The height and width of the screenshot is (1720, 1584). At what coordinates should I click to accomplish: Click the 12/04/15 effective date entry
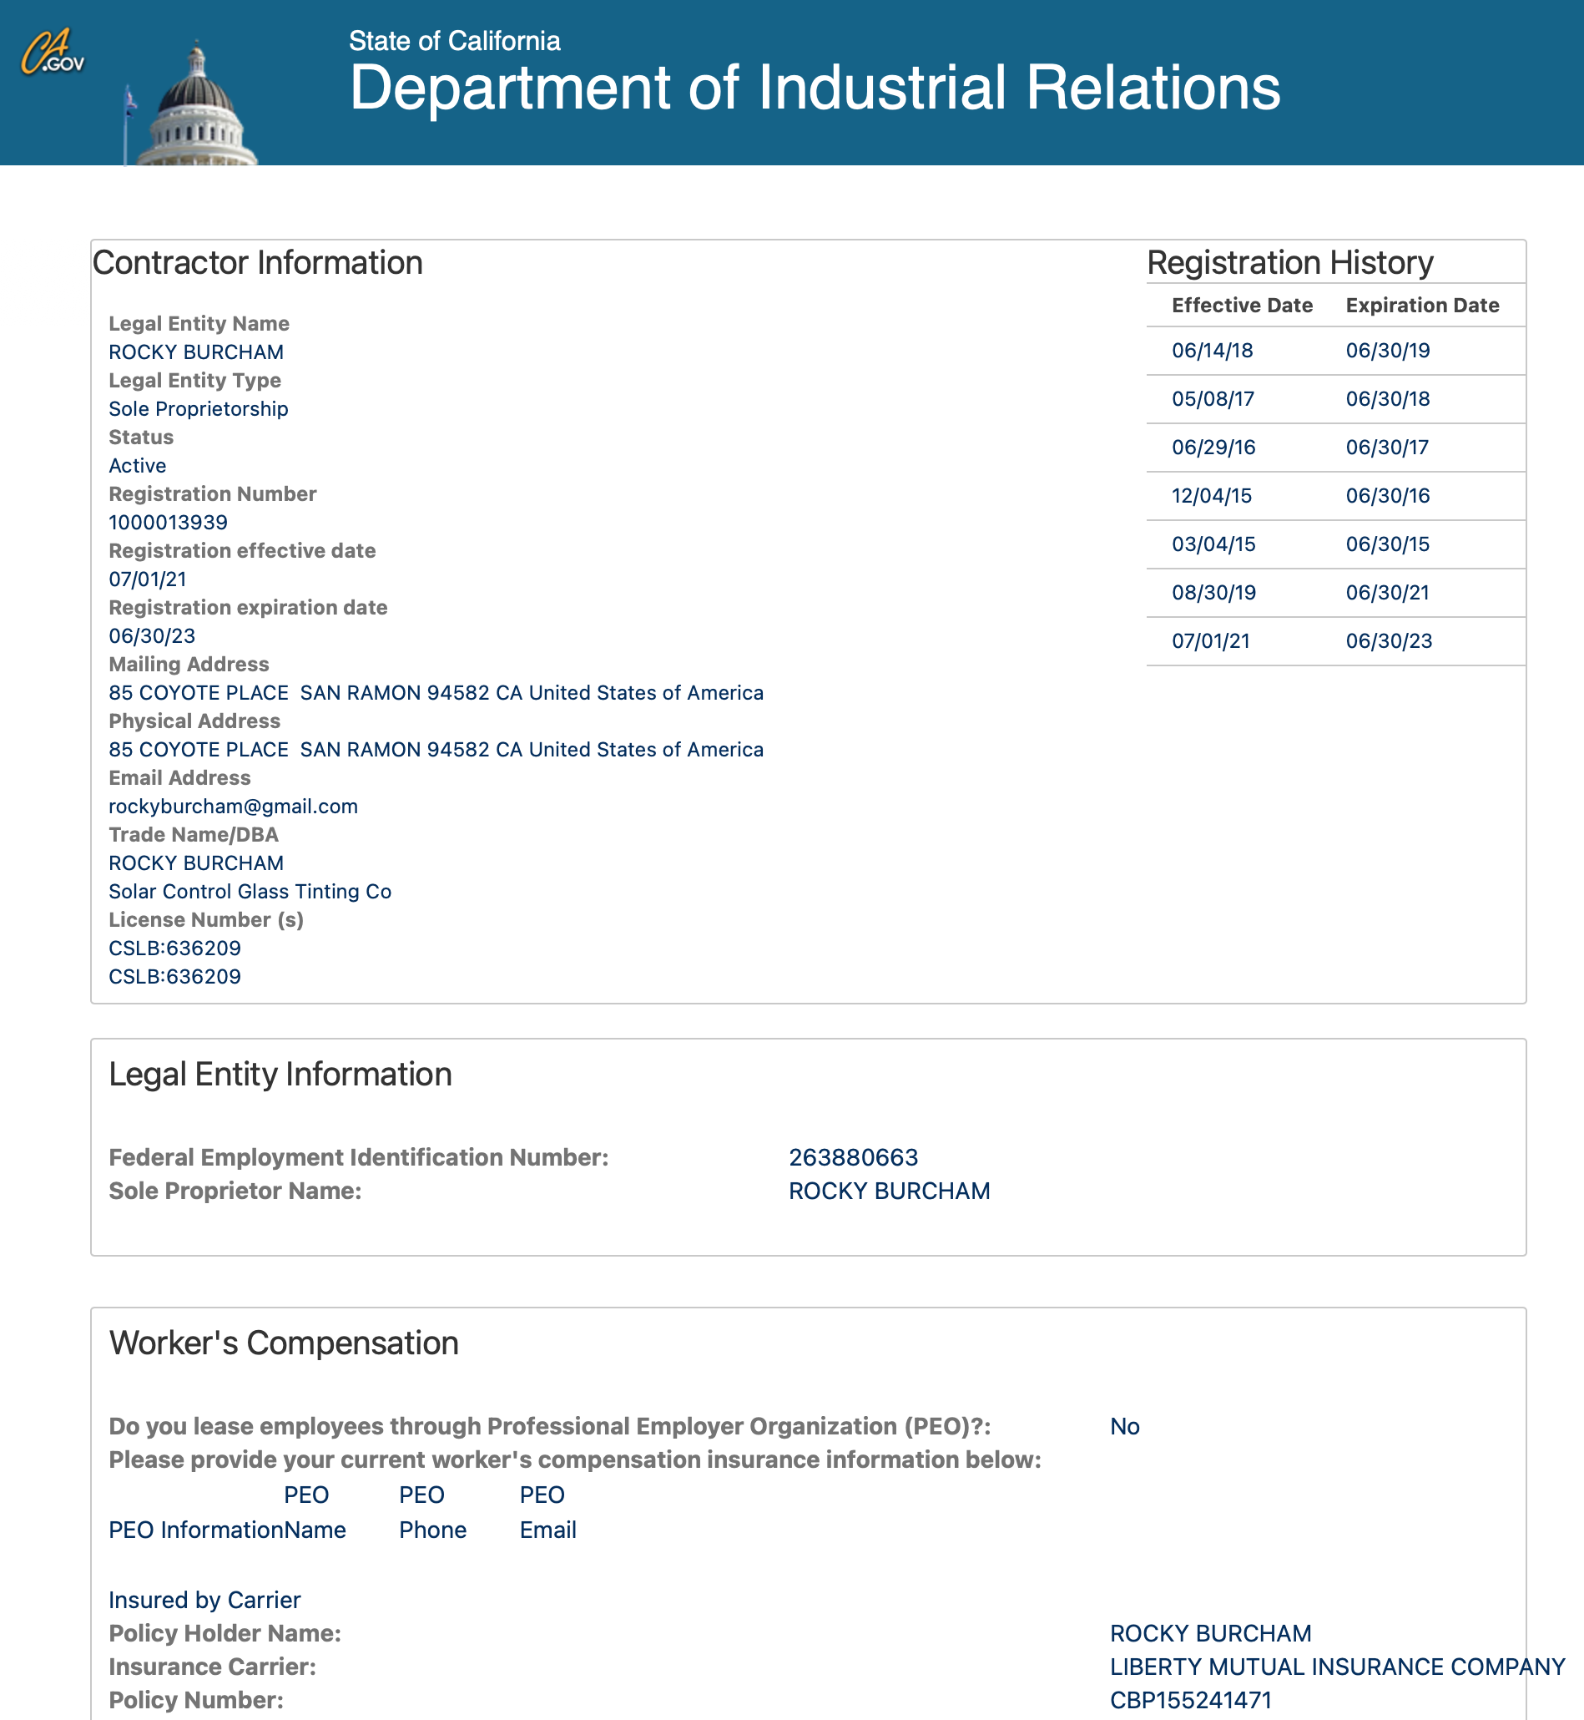pos(1211,496)
